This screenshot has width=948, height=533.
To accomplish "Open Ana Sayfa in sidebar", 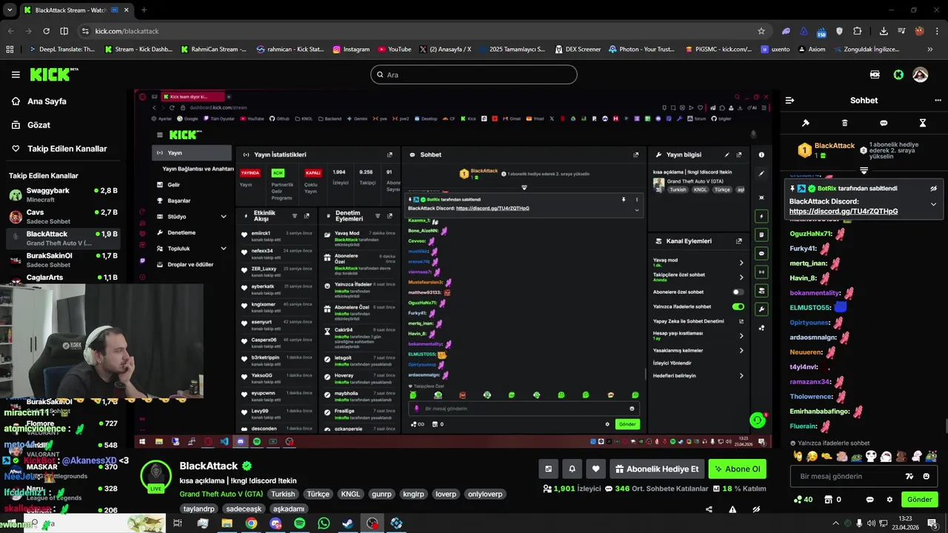I will coord(47,101).
